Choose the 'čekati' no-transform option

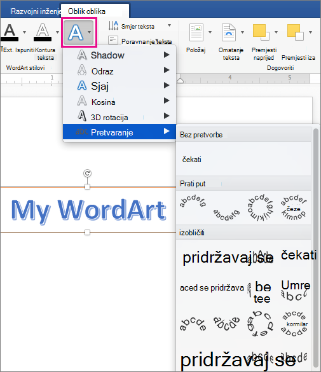(x=191, y=160)
